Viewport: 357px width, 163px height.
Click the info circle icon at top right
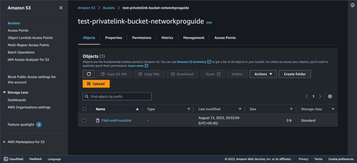pos(352,5)
